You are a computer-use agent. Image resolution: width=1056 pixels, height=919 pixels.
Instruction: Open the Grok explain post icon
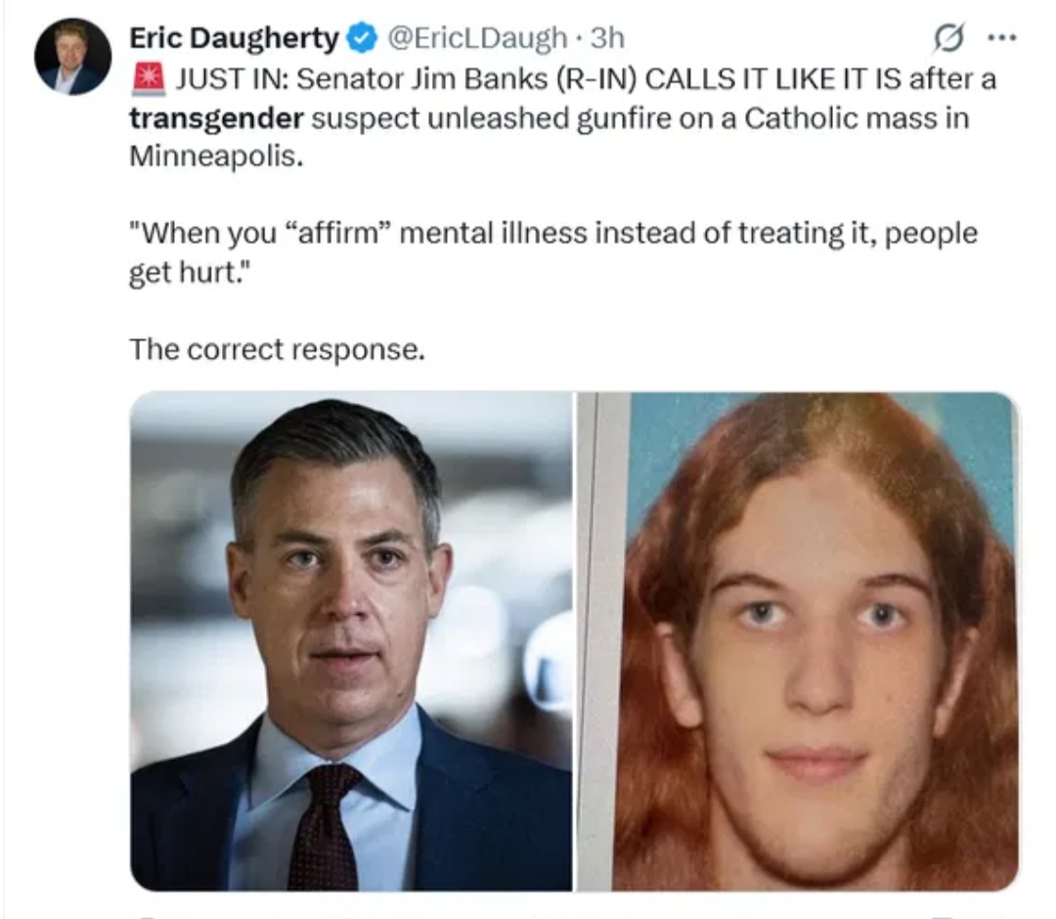coord(948,38)
